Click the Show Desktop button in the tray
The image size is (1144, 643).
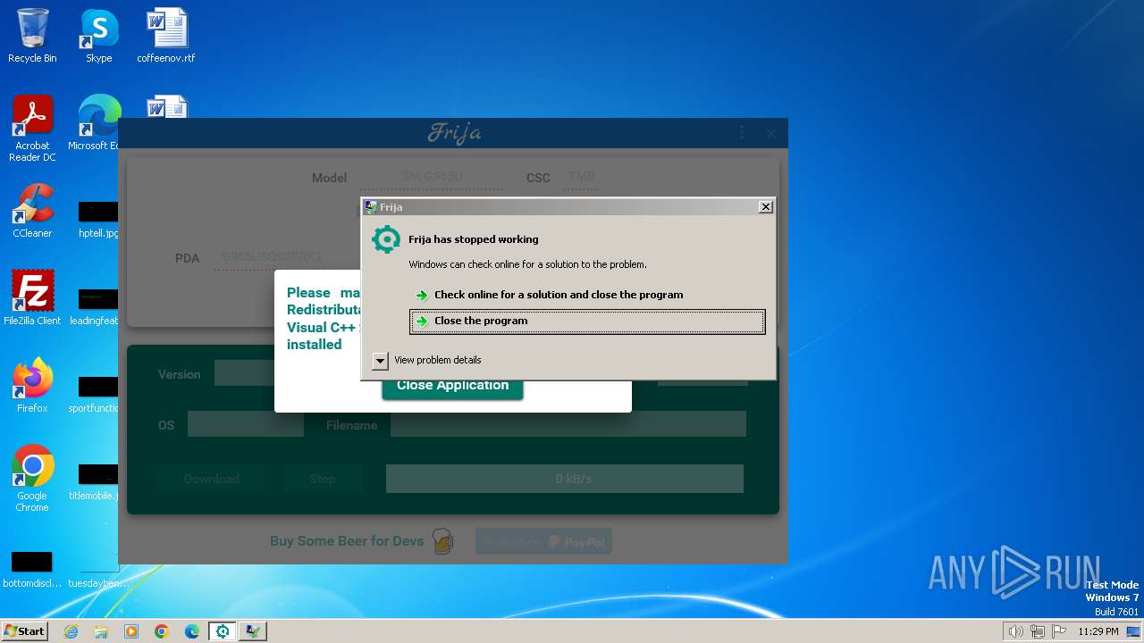pyautogui.click(x=1133, y=631)
